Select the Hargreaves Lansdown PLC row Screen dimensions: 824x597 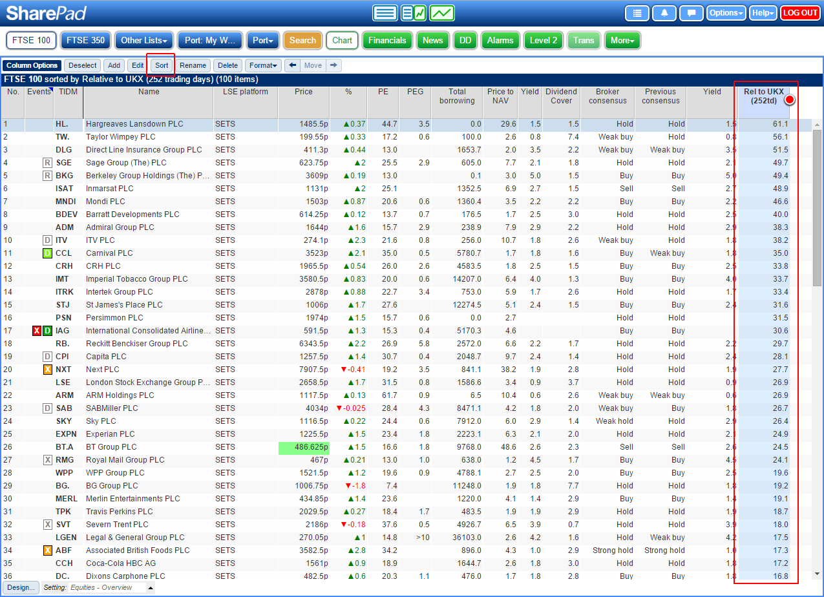(x=406, y=124)
